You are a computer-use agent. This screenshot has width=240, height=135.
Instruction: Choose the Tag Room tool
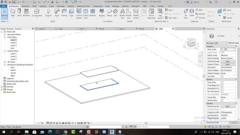(x=160, y=14)
